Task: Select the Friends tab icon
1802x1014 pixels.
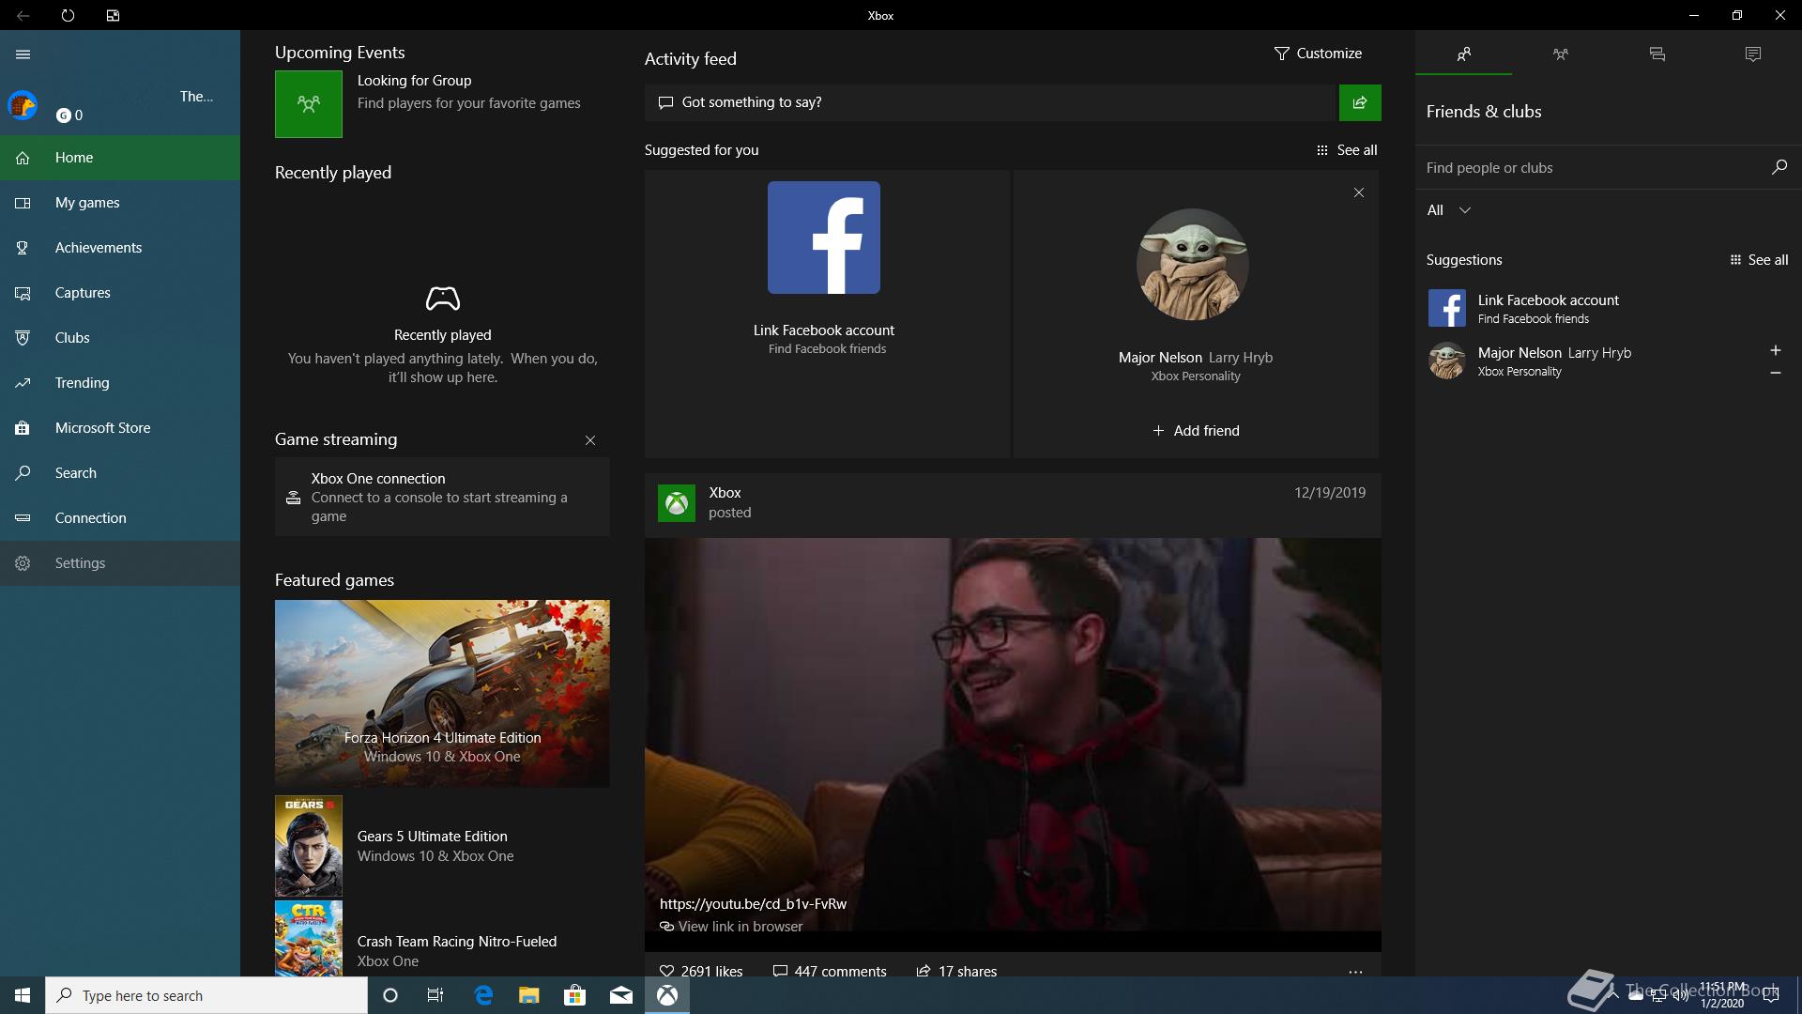Action: 1463,54
